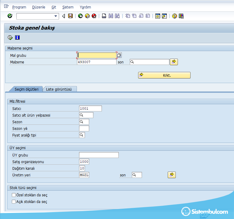Click the Create New Session icon
The width and height of the screenshot is (234, 219).
click(x=158, y=16)
